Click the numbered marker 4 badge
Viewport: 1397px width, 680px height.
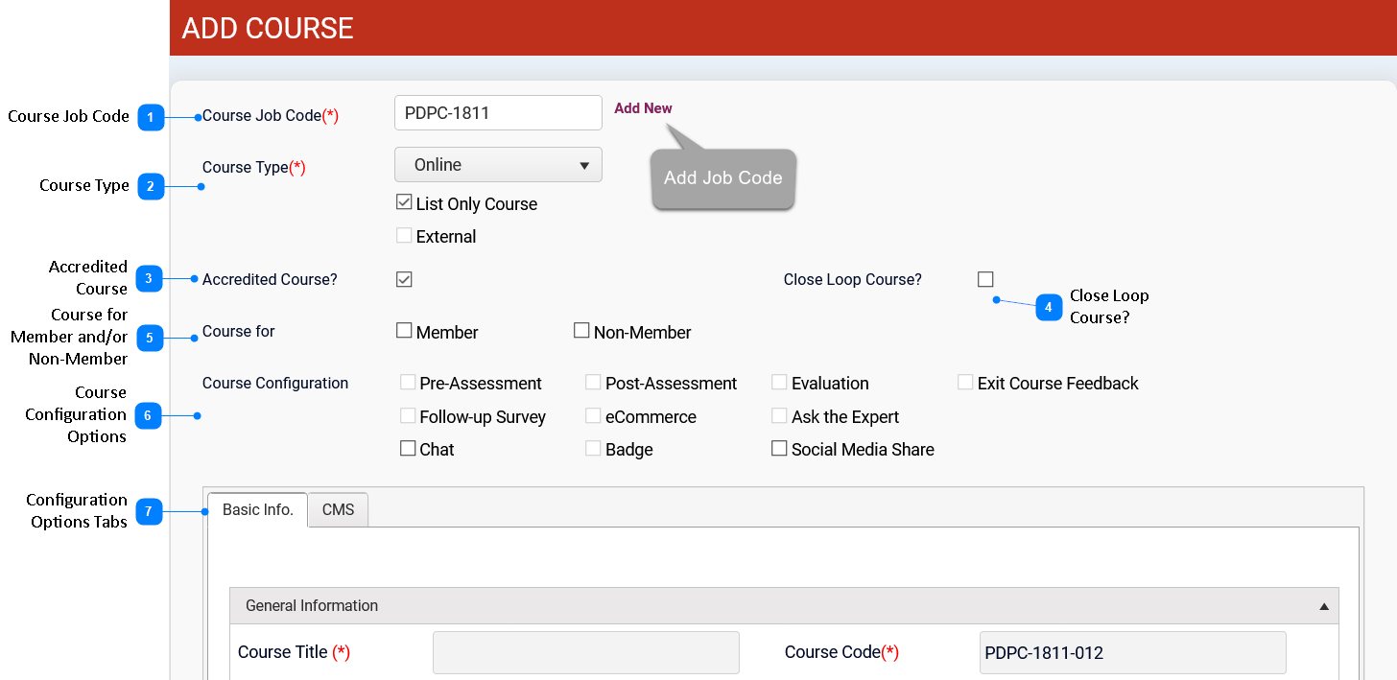[x=1049, y=307]
